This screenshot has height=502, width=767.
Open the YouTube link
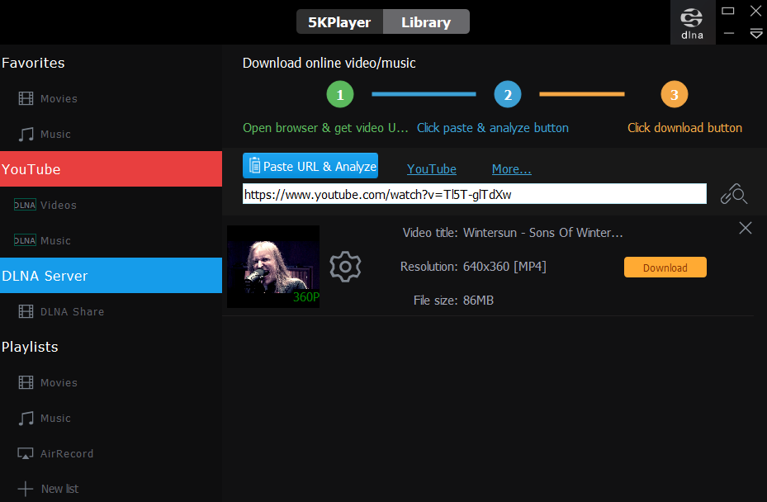coord(432,168)
